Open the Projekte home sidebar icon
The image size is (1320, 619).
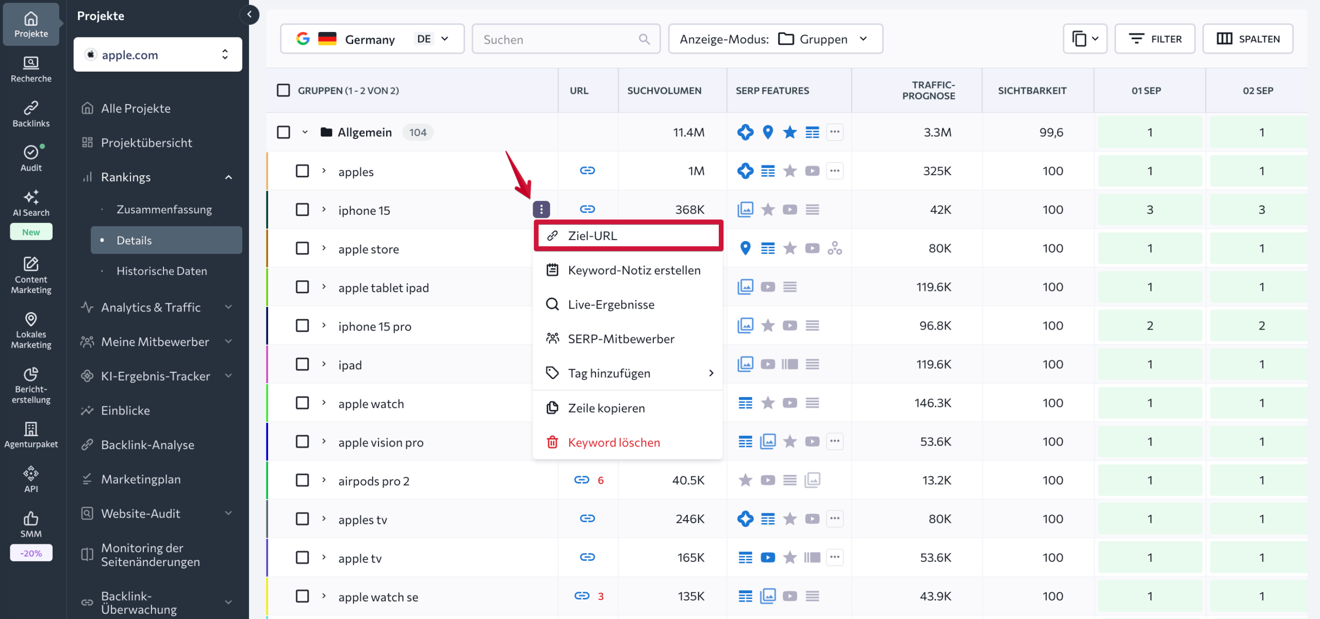pyautogui.click(x=31, y=25)
